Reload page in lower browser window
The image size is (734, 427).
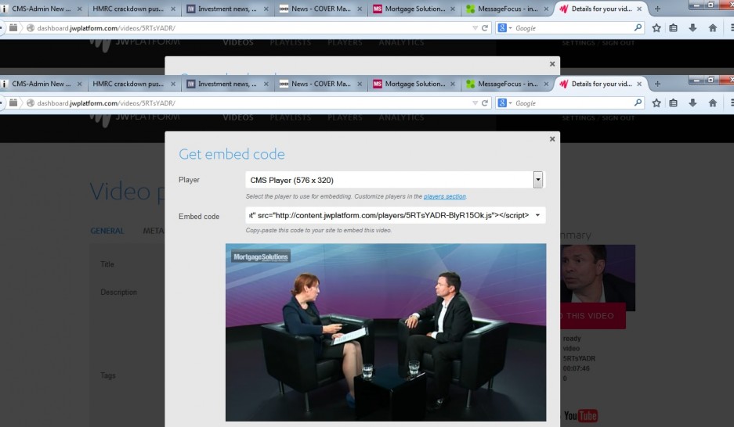coord(485,103)
